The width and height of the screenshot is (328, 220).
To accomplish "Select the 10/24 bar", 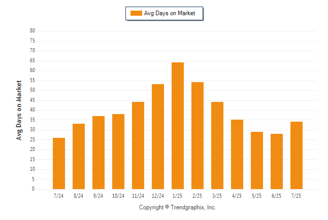I will pyautogui.click(x=118, y=152).
